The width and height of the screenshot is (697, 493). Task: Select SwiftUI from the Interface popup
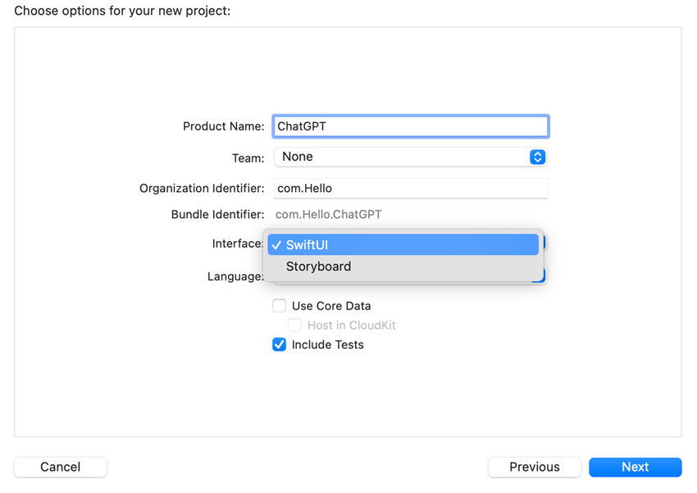(x=344, y=244)
